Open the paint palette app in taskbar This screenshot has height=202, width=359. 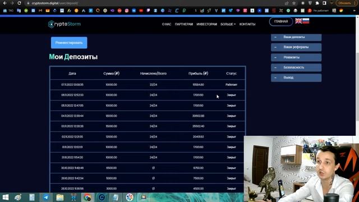18,197
